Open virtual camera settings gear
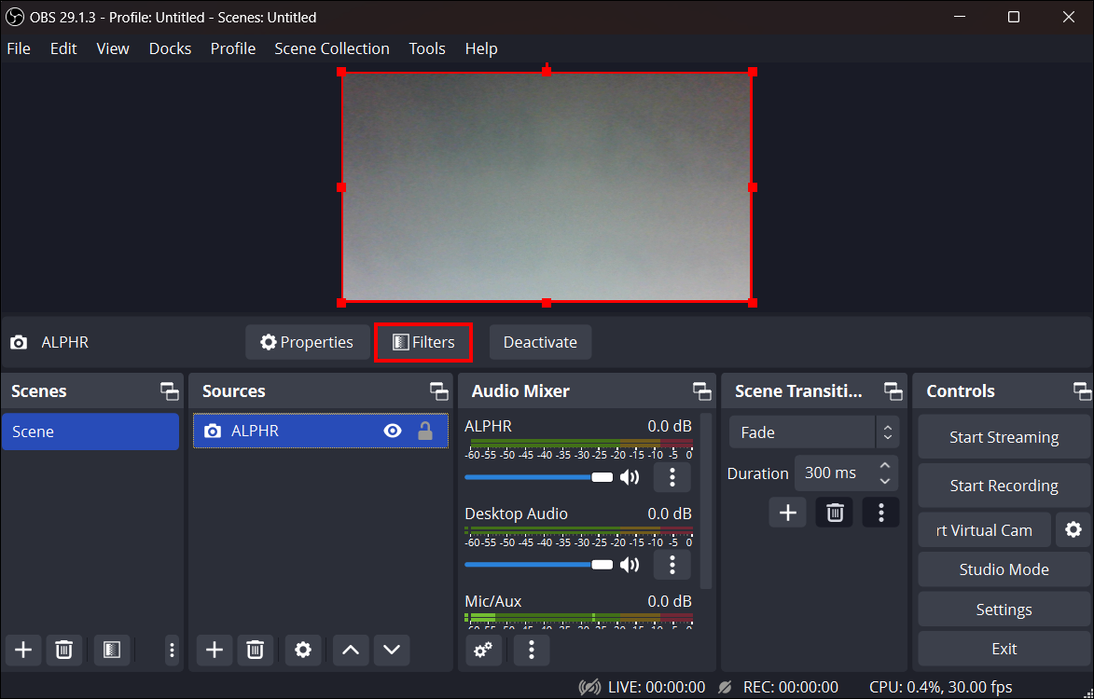 [x=1073, y=529]
